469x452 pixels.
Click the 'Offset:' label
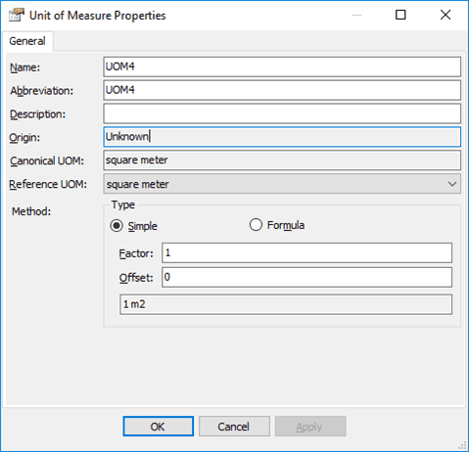[136, 278]
